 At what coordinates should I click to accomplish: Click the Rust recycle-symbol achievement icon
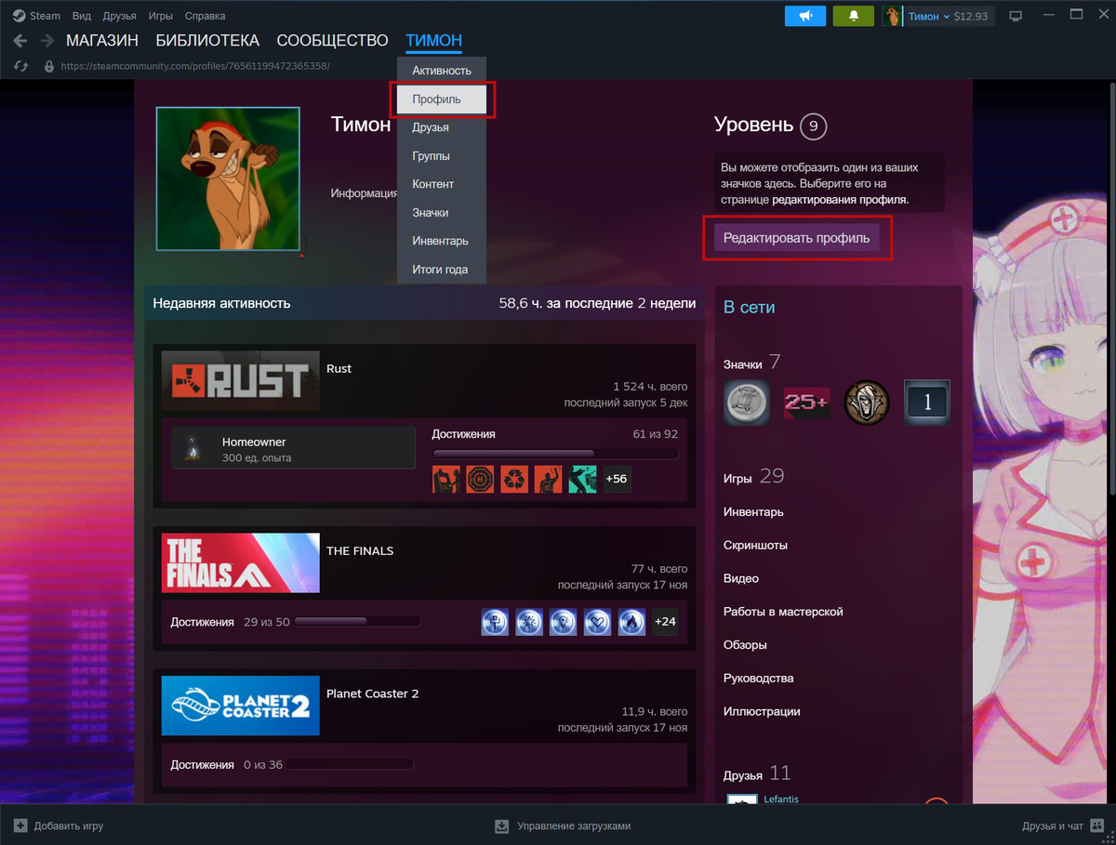514,479
